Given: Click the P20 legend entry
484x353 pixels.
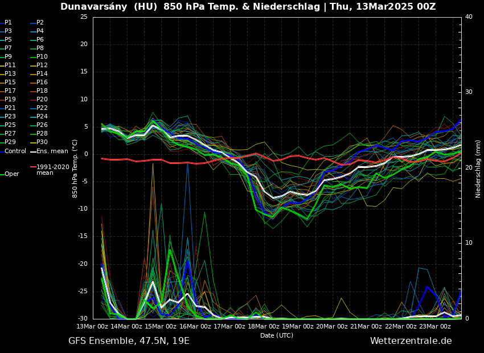Looking at the screenshot, I should pos(42,100).
